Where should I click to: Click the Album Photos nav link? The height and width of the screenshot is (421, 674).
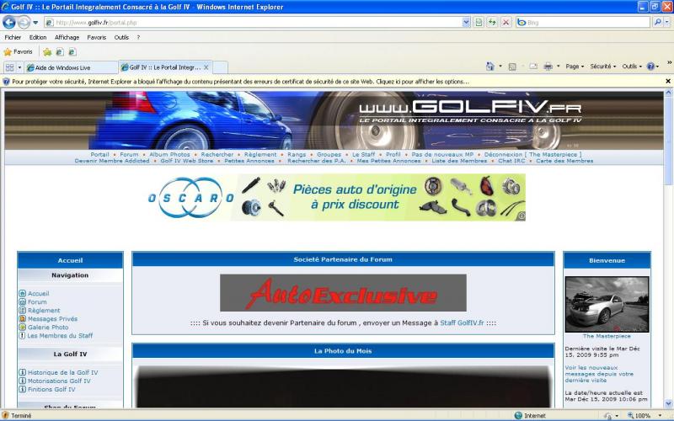[169, 154]
